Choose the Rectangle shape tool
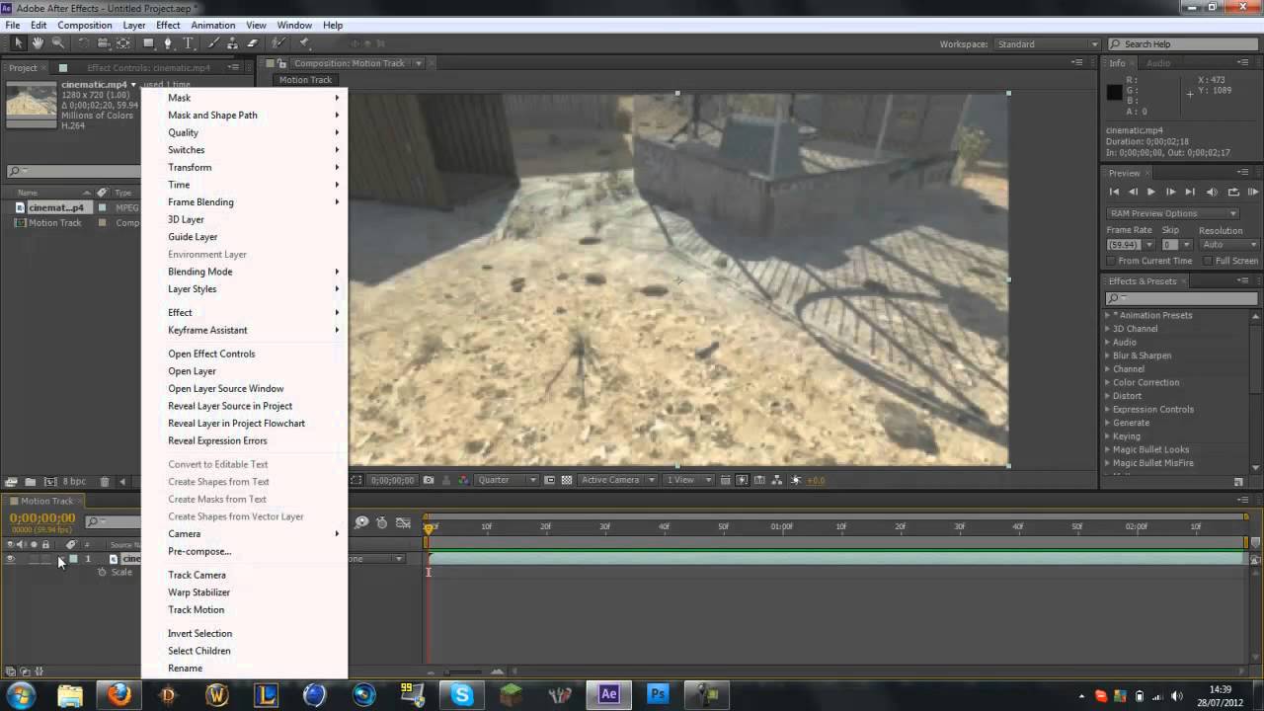The width and height of the screenshot is (1264, 711). [148, 43]
